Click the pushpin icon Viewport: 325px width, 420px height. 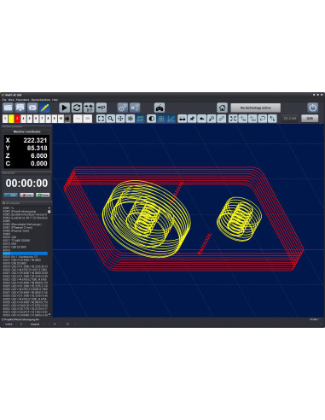(192, 119)
